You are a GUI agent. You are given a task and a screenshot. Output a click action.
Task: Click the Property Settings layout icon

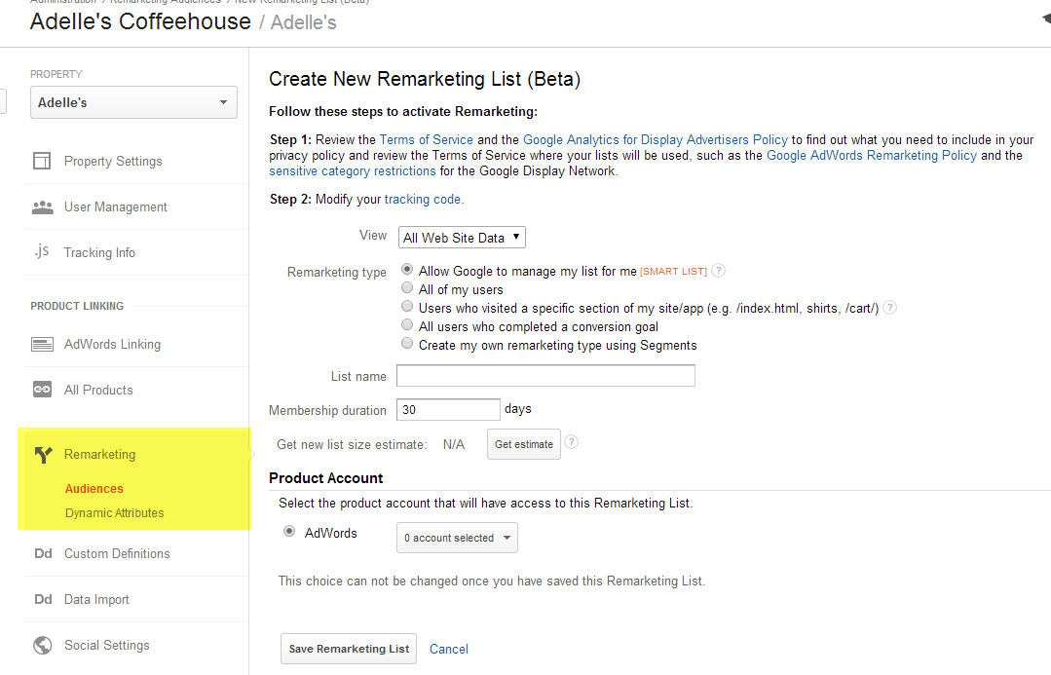point(42,161)
